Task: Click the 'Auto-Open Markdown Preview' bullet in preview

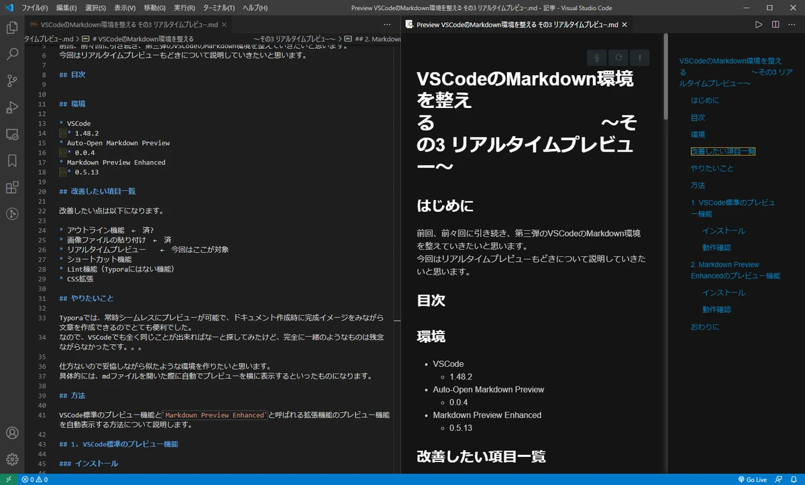Action: [488, 389]
